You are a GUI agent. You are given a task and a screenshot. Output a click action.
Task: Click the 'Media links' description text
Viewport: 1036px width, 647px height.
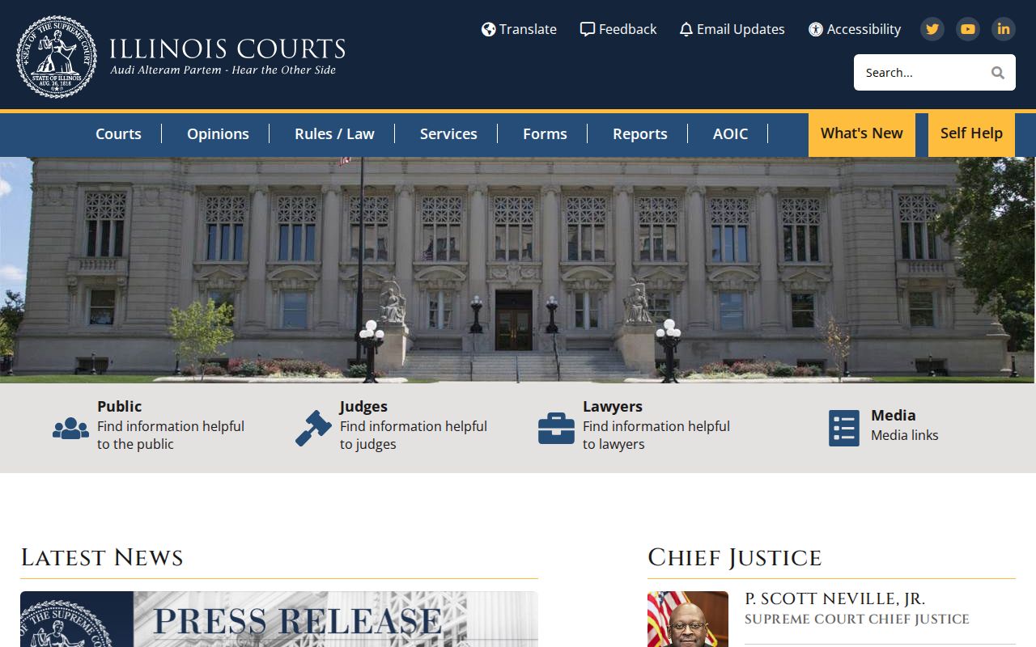coord(905,435)
